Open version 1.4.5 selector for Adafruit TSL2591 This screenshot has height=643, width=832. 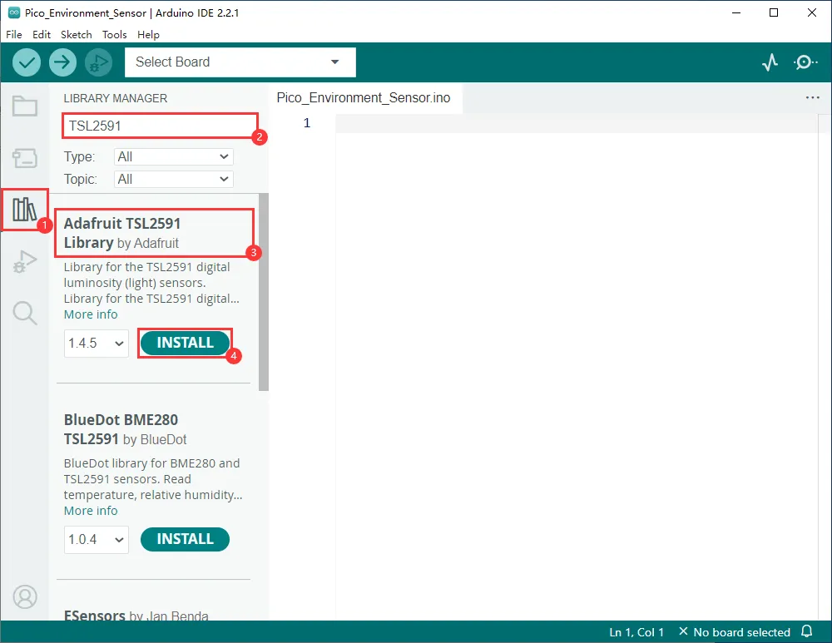pyautogui.click(x=96, y=344)
